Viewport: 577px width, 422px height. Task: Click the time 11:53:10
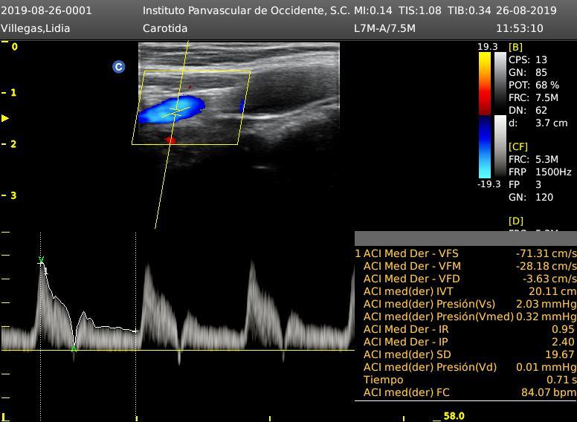[x=520, y=28]
